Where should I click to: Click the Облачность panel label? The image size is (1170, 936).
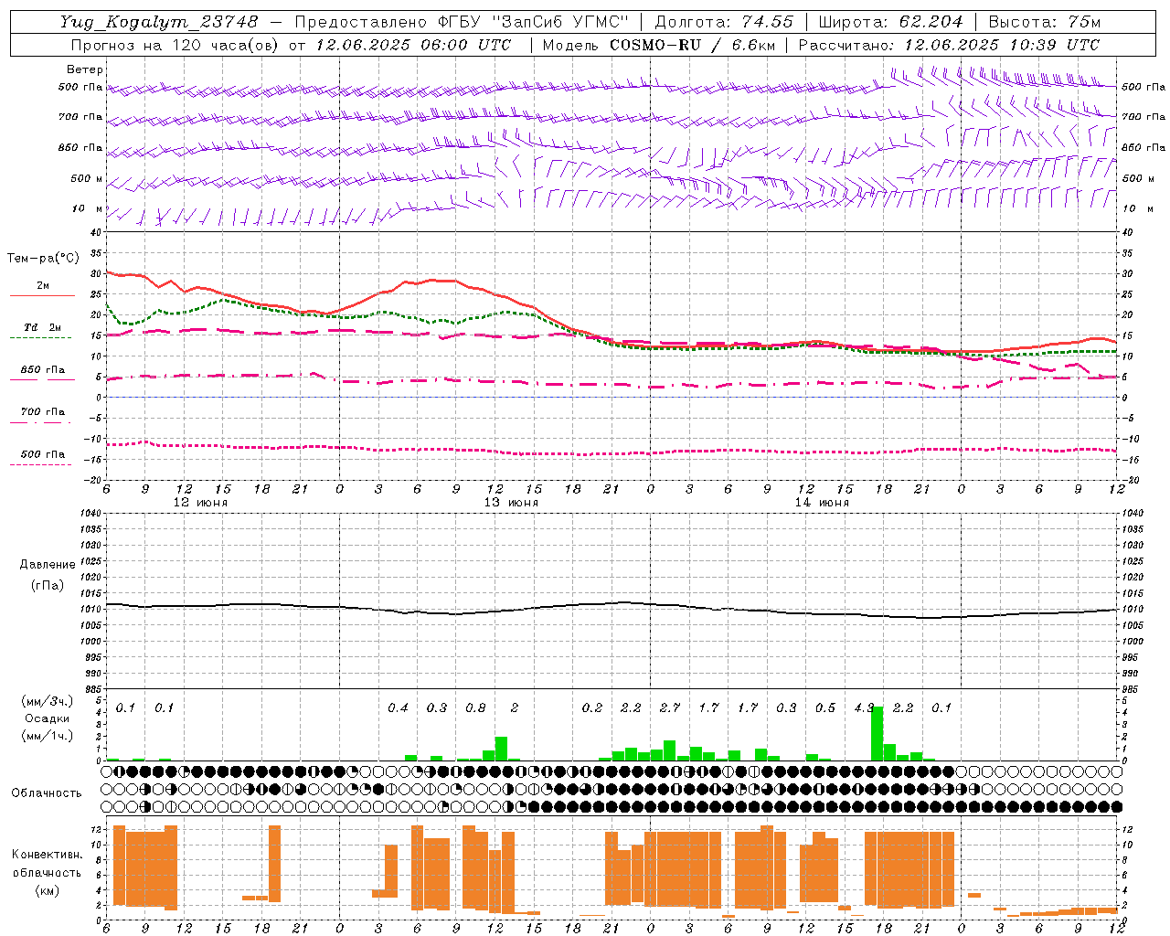47,792
